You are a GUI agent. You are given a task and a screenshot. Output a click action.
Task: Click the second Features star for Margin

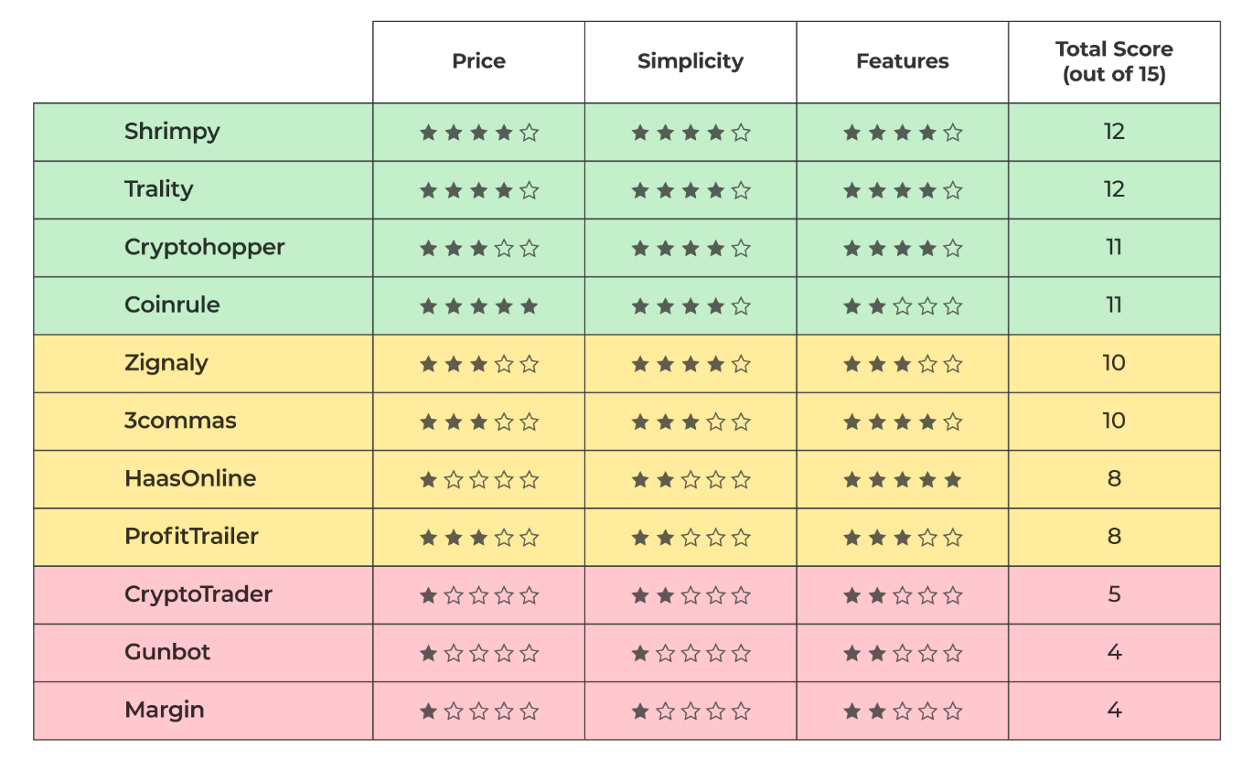click(877, 711)
